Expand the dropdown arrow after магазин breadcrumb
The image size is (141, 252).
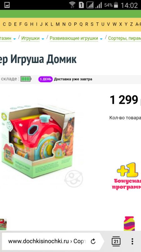pos(14,39)
